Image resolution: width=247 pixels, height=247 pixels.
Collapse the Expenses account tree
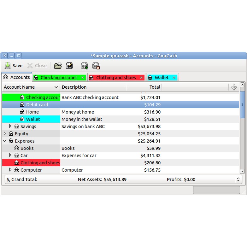pyautogui.click(x=5, y=141)
